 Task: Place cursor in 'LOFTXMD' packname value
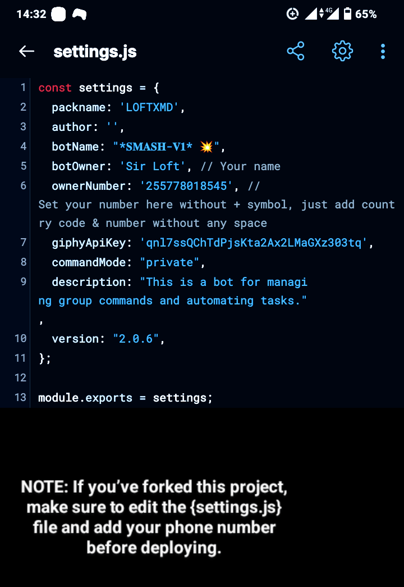(149, 108)
